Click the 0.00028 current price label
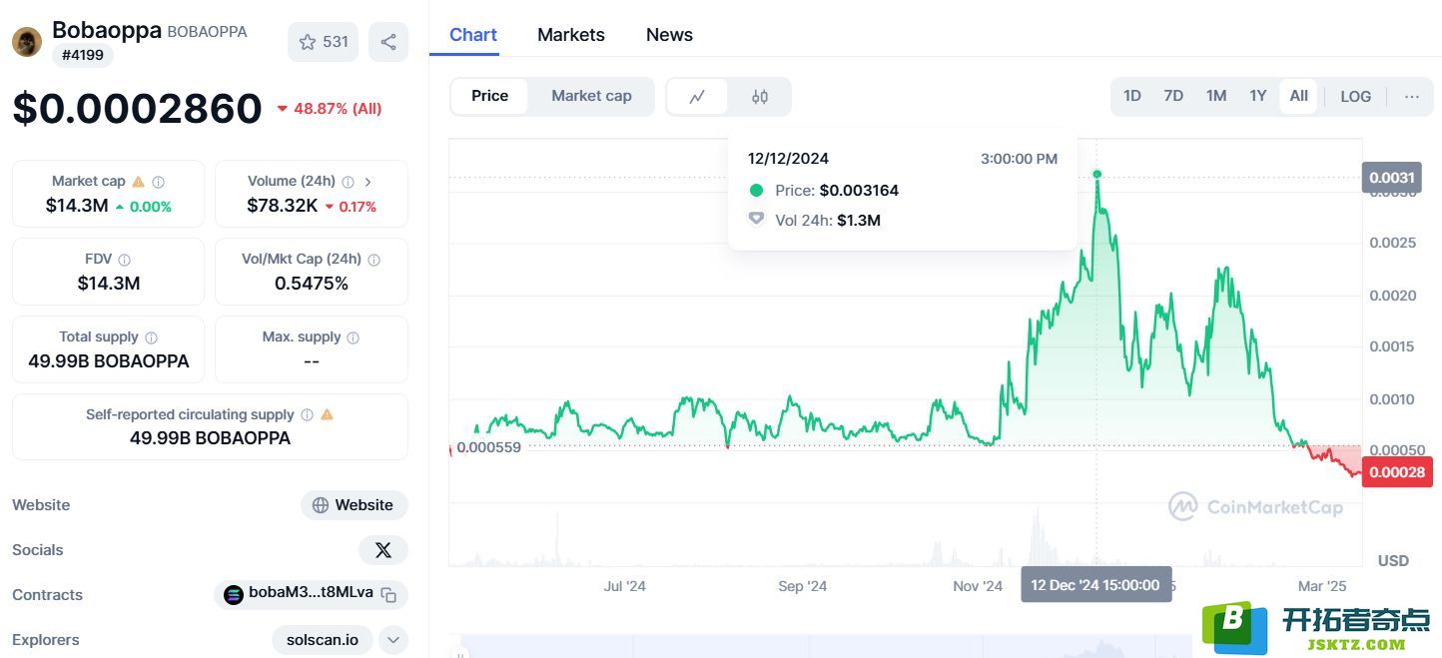This screenshot has width=1442, height=658. (1396, 472)
